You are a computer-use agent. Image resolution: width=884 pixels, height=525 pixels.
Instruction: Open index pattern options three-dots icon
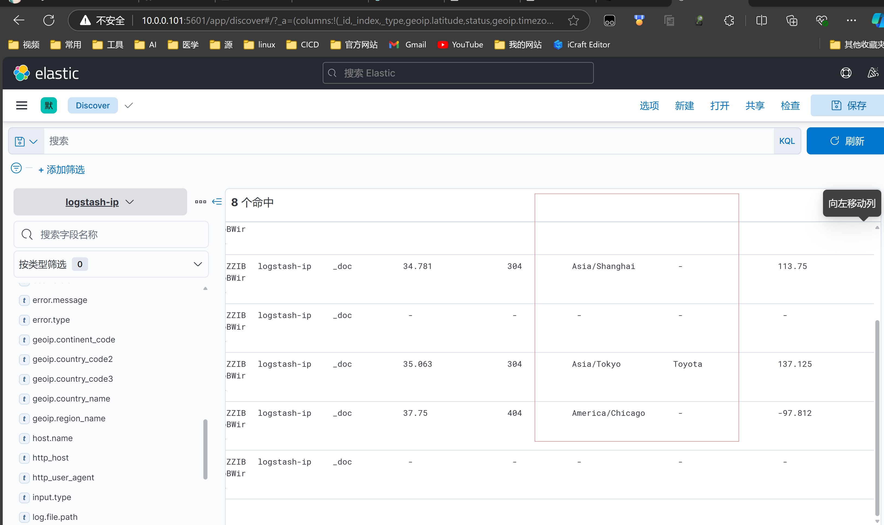[x=200, y=202]
